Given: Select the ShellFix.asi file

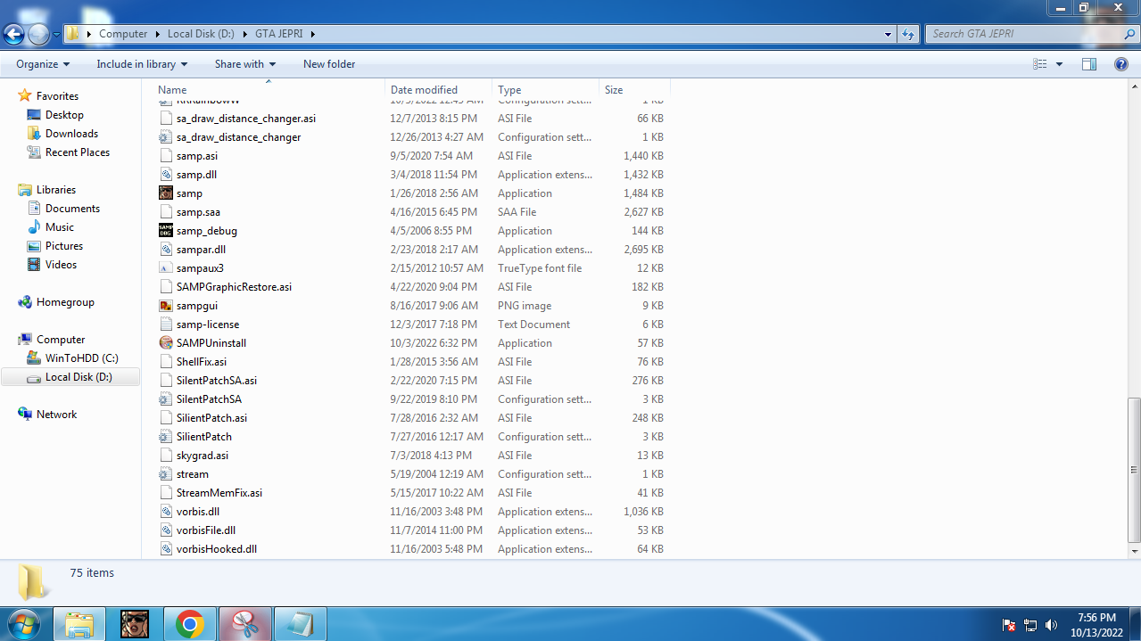Looking at the screenshot, I should [202, 362].
